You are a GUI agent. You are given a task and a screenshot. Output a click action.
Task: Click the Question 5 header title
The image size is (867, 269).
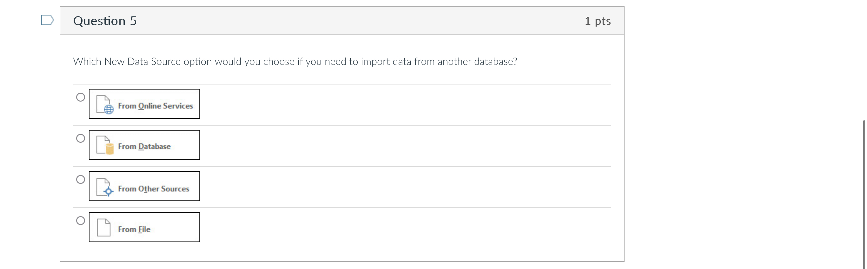point(105,21)
